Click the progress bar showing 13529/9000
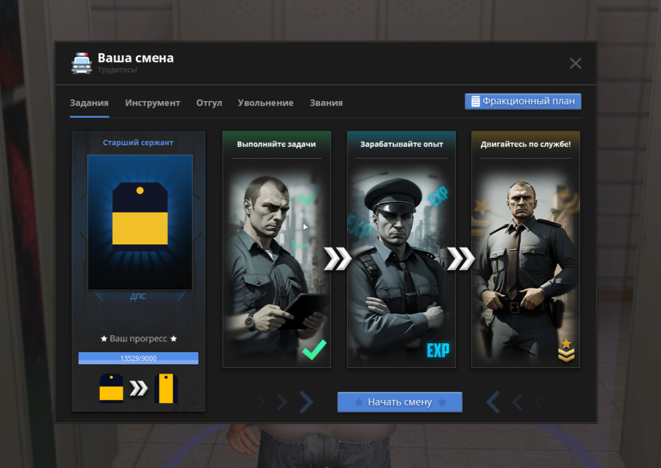 (x=138, y=358)
